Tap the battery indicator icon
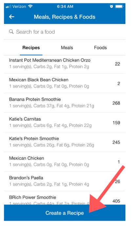Viewport: 132px width, 226px height. pos(119,6)
